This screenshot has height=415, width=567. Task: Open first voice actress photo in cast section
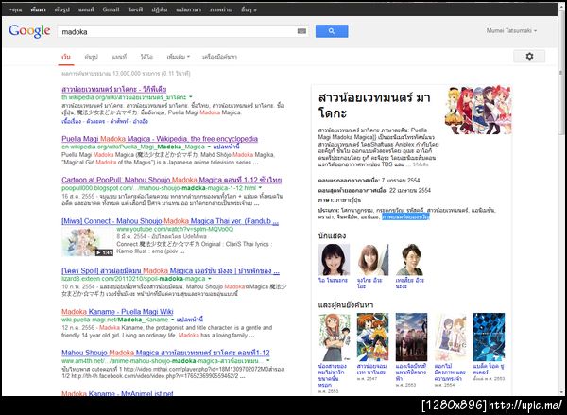point(334,259)
